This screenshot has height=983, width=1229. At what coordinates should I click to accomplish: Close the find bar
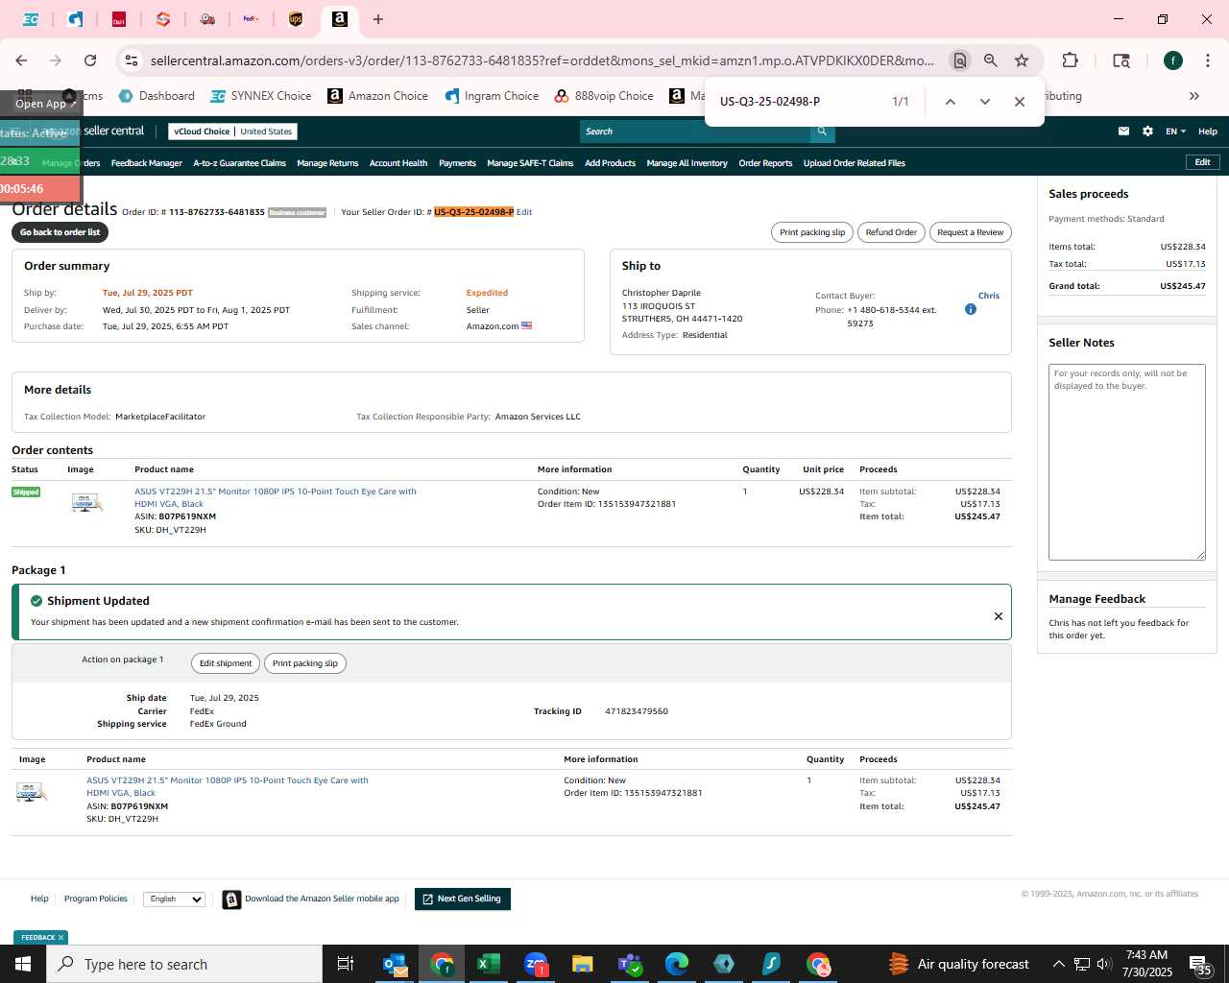click(1020, 102)
